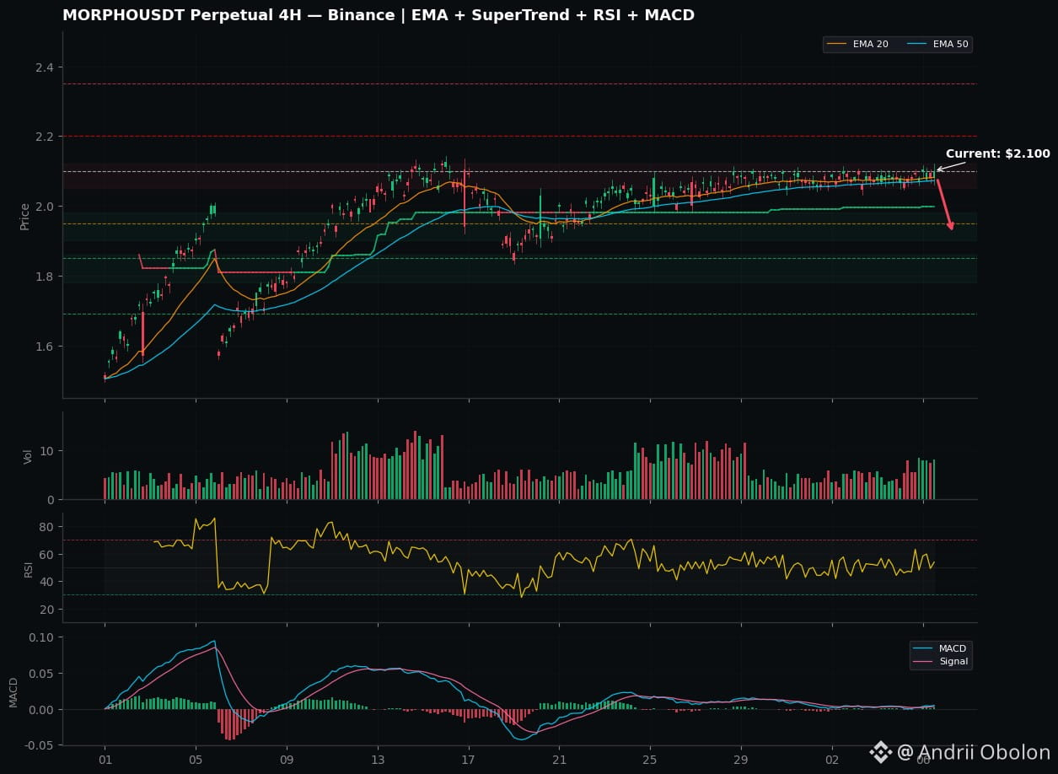Viewport: 1058px width, 774px height.
Task: Click the 21 date tick on the x-axis
Action: 560,761
